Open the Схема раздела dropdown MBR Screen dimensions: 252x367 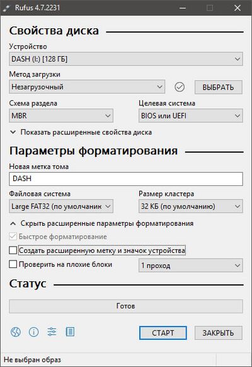pyautogui.click(x=61, y=115)
